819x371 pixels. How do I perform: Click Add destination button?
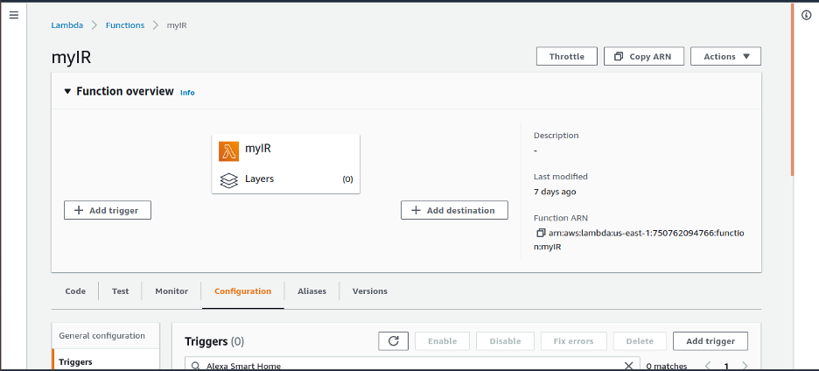pos(454,210)
